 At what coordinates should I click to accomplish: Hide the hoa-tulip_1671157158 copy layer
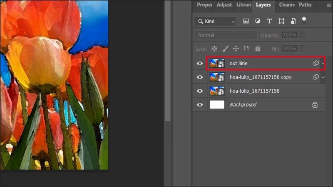tap(200, 77)
